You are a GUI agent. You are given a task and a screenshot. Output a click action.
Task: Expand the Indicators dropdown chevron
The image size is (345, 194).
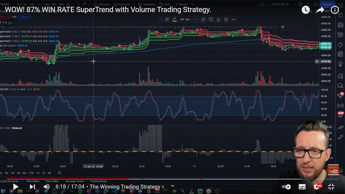click(x=134, y=4)
